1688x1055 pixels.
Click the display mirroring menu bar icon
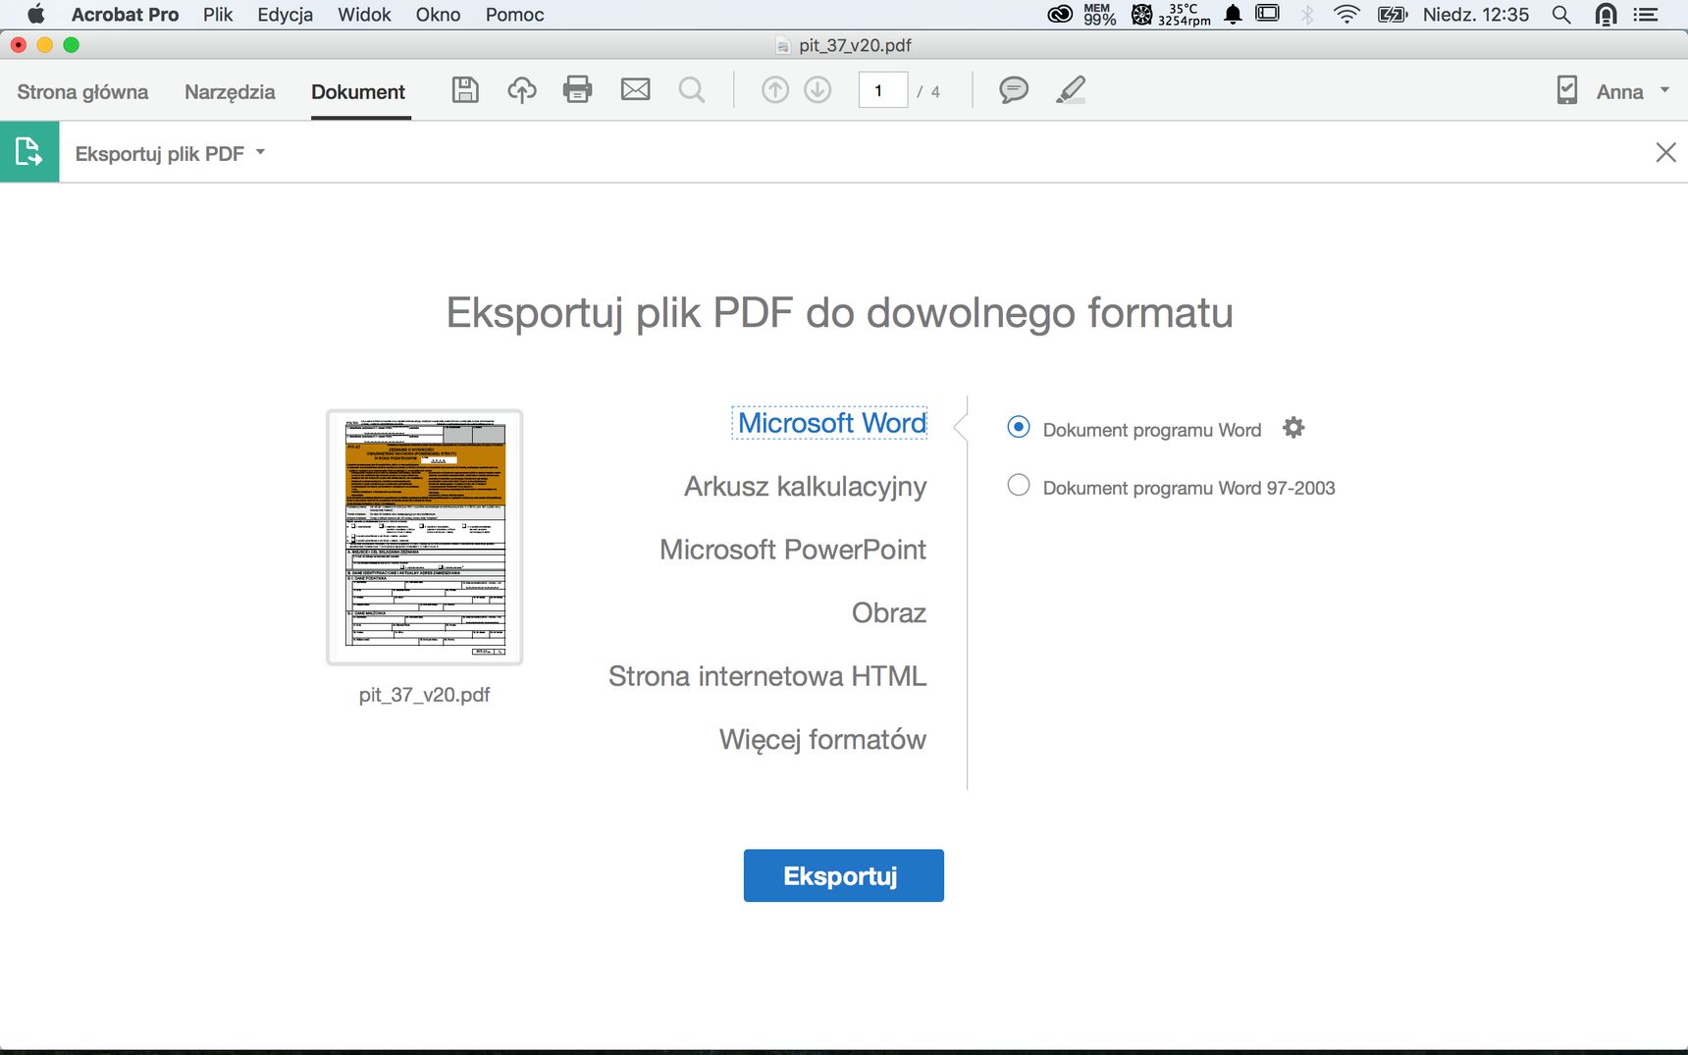point(1268,14)
